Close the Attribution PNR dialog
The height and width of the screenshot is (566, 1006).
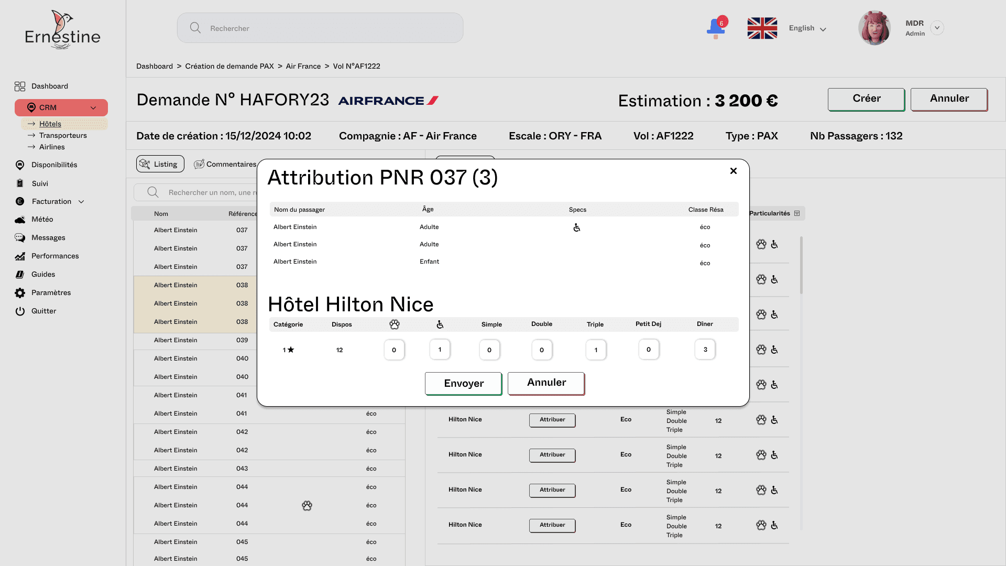pos(734,171)
